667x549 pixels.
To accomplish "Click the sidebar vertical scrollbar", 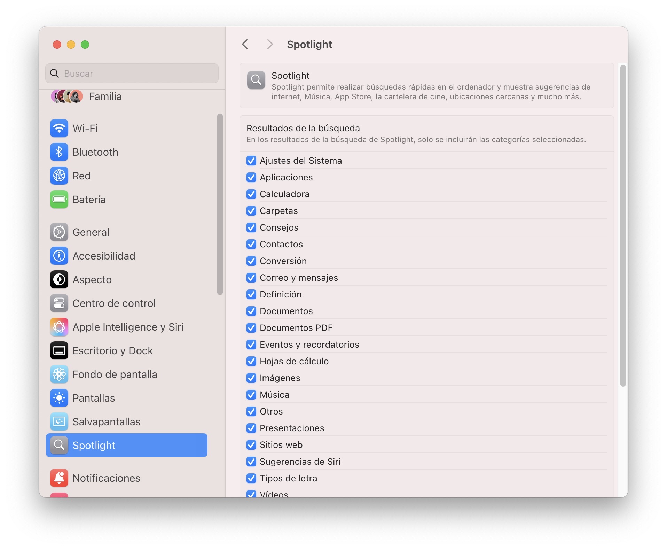I will coord(220,204).
